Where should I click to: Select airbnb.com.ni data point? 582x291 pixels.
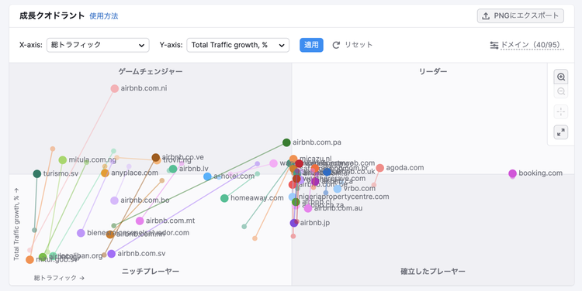click(x=115, y=88)
